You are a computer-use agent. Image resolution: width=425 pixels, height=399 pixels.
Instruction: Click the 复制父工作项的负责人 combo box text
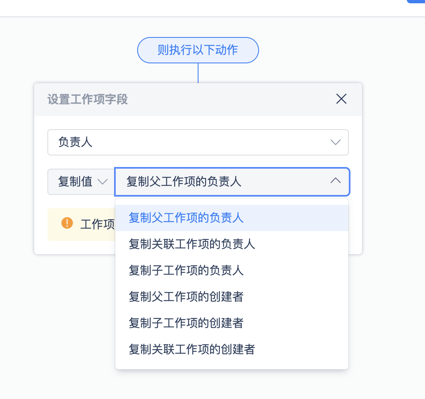[184, 181]
